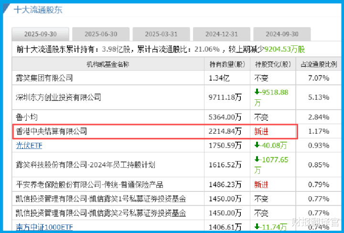Click the 2214.84万 holding value
Image resolution: width=344 pixels, height=233 pixels.
coord(225,131)
